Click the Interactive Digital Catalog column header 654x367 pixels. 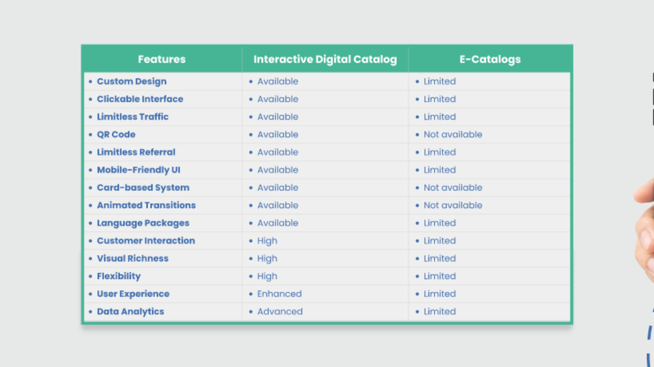(x=325, y=60)
